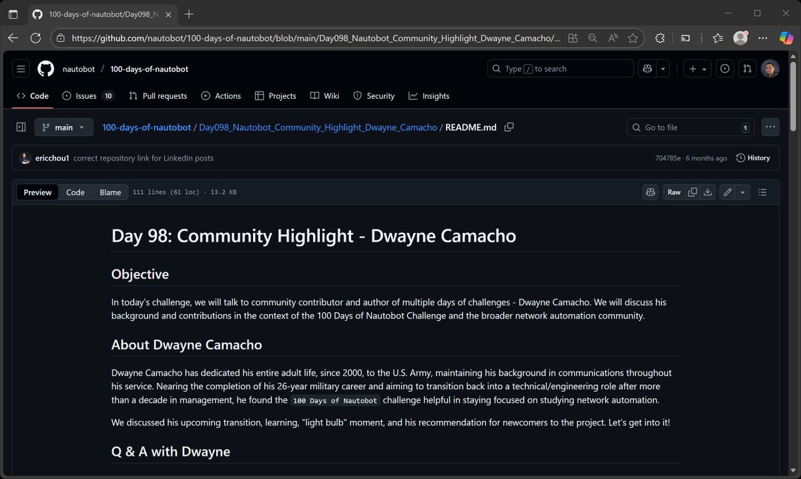Click the Copilot icon beside Raw

coord(650,192)
